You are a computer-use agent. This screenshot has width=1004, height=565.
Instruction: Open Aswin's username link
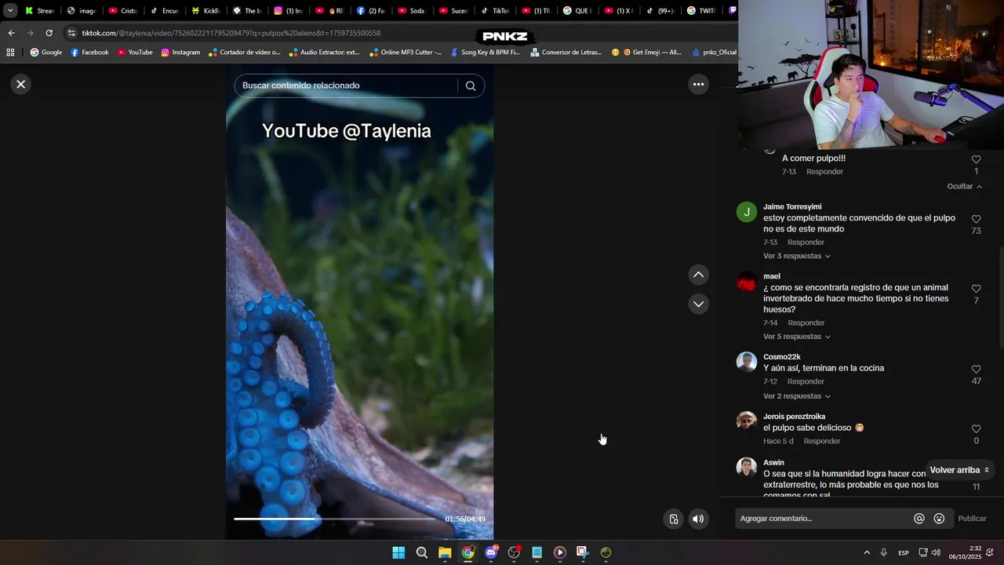(x=773, y=463)
